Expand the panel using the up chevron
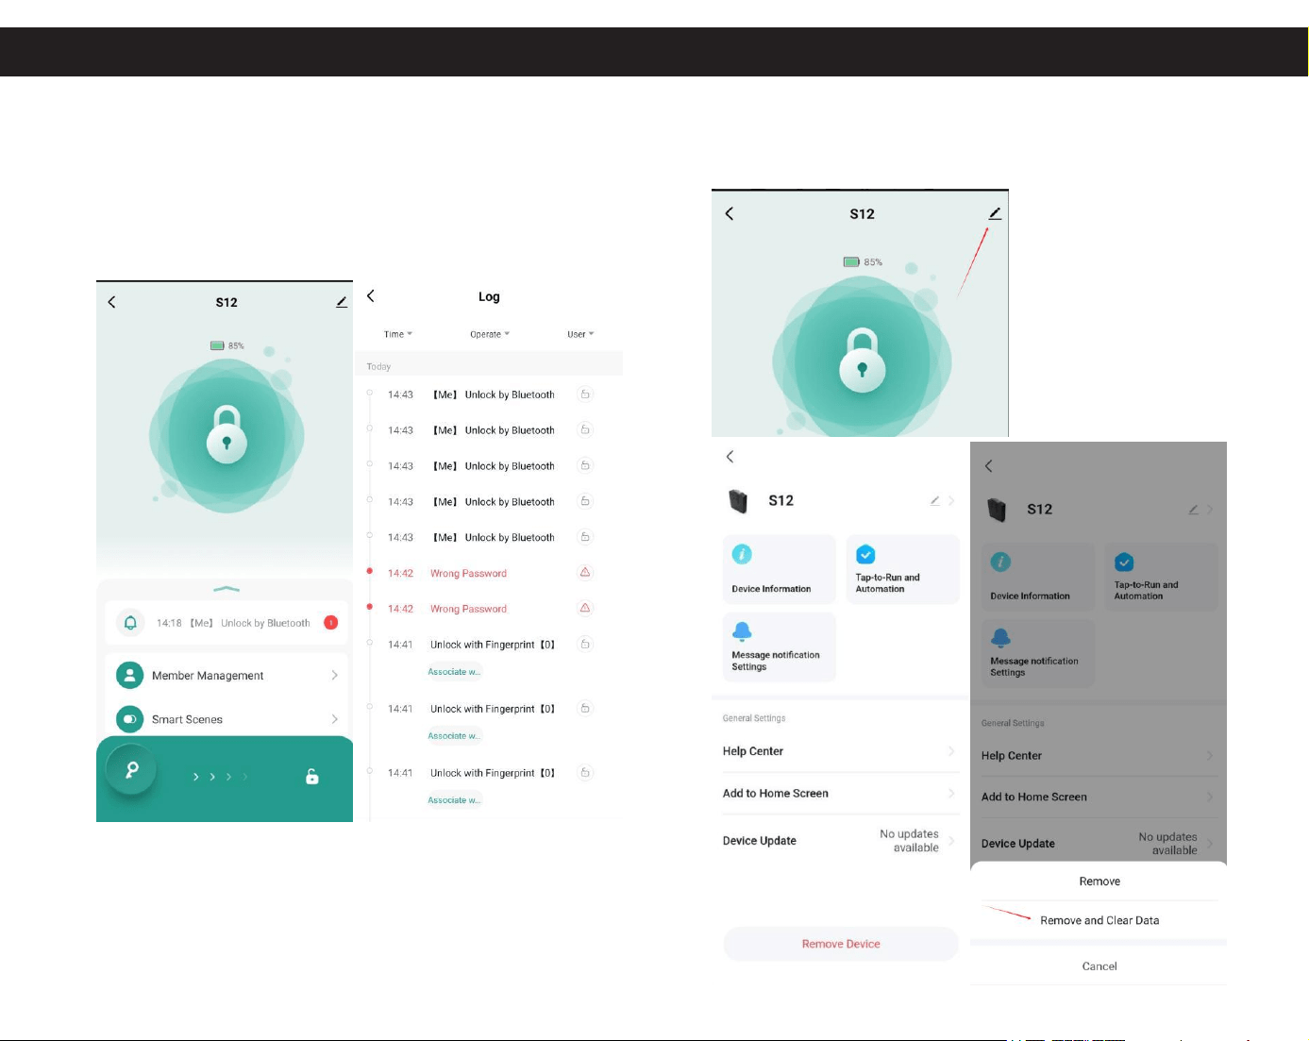1309x1041 pixels. point(227,589)
